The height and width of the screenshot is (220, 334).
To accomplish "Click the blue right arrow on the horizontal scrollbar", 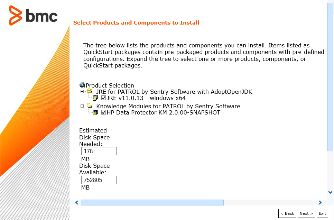I will pos(320,203).
